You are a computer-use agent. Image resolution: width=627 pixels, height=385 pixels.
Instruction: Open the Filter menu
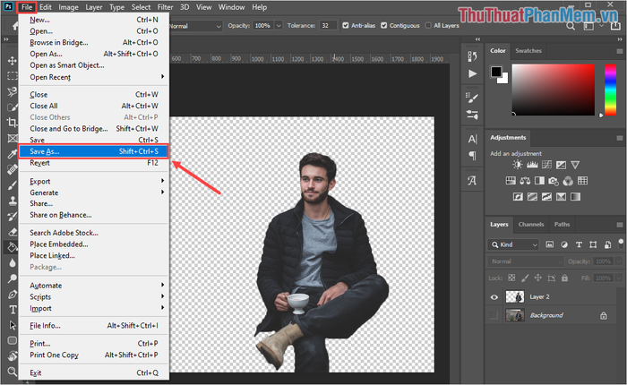[x=165, y=7]
